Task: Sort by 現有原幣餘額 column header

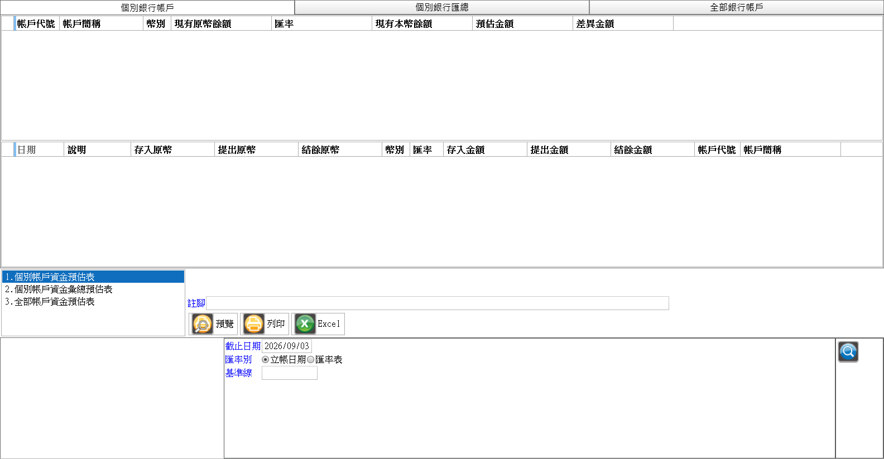Action: coord(221,23)
